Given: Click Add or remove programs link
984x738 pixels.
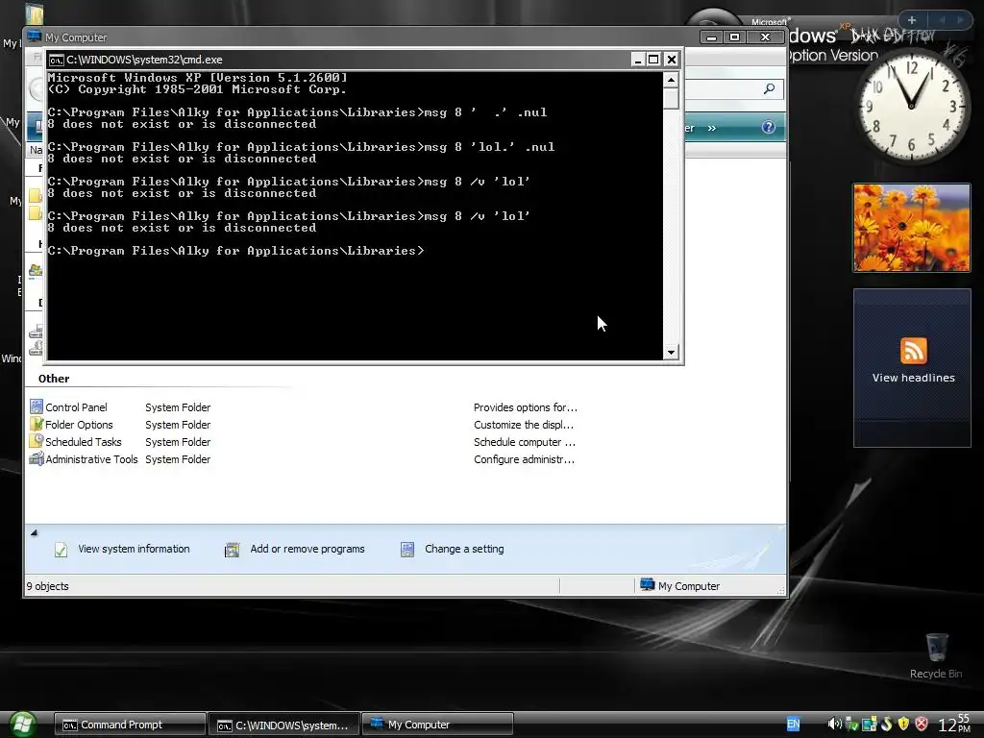Looking at the screenshot, I should pos(307,549).
